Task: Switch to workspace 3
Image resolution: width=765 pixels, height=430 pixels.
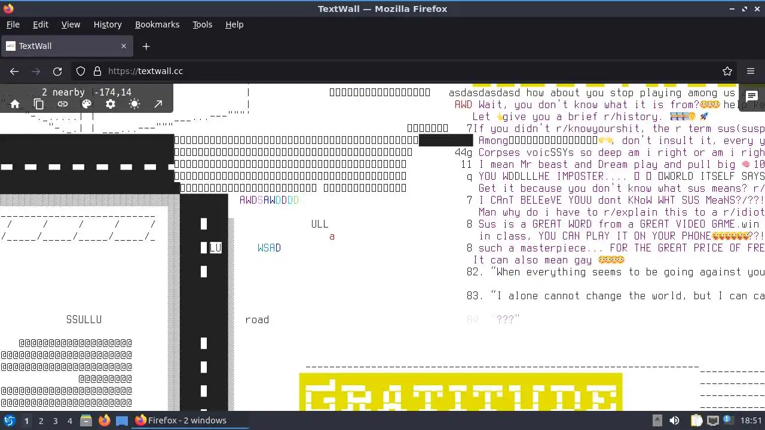Action: (x=55, y=420)
